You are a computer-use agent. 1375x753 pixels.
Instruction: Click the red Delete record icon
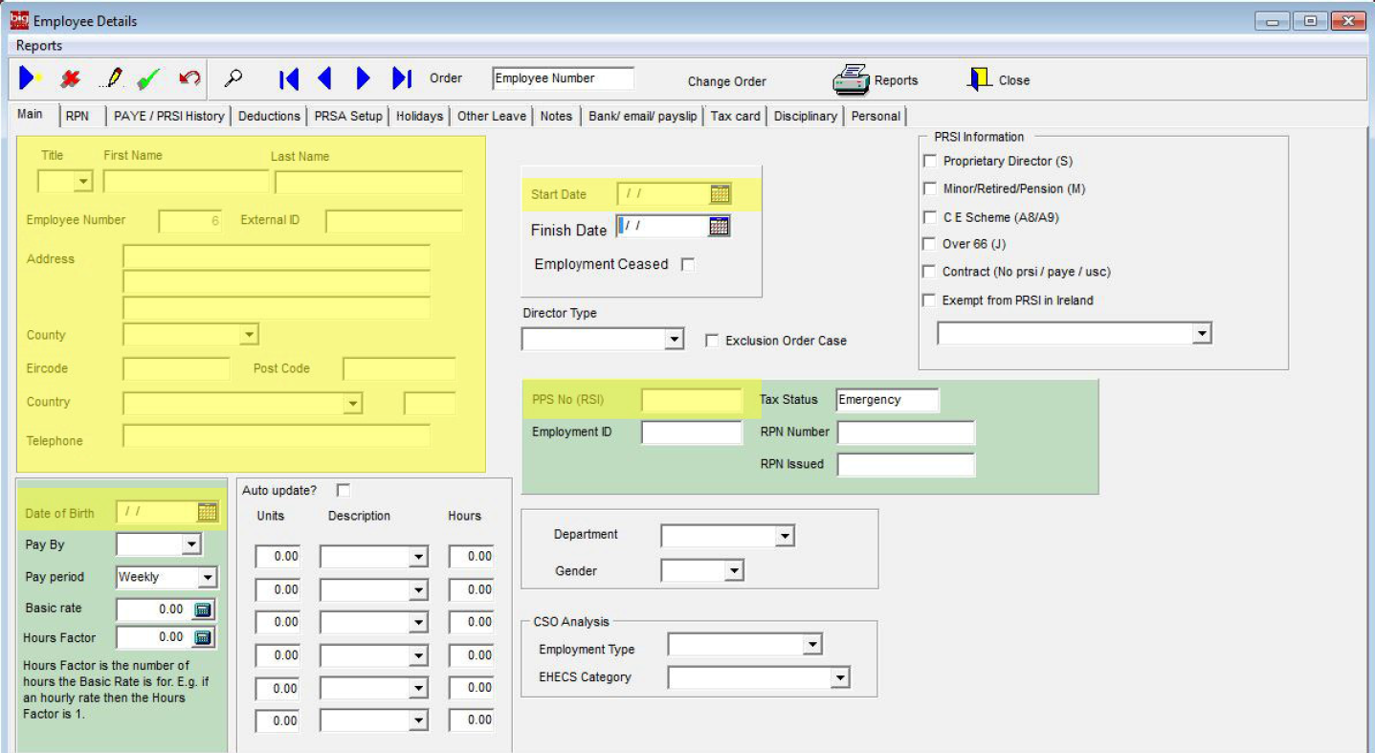pyautogui.click(x=70, y=79)
